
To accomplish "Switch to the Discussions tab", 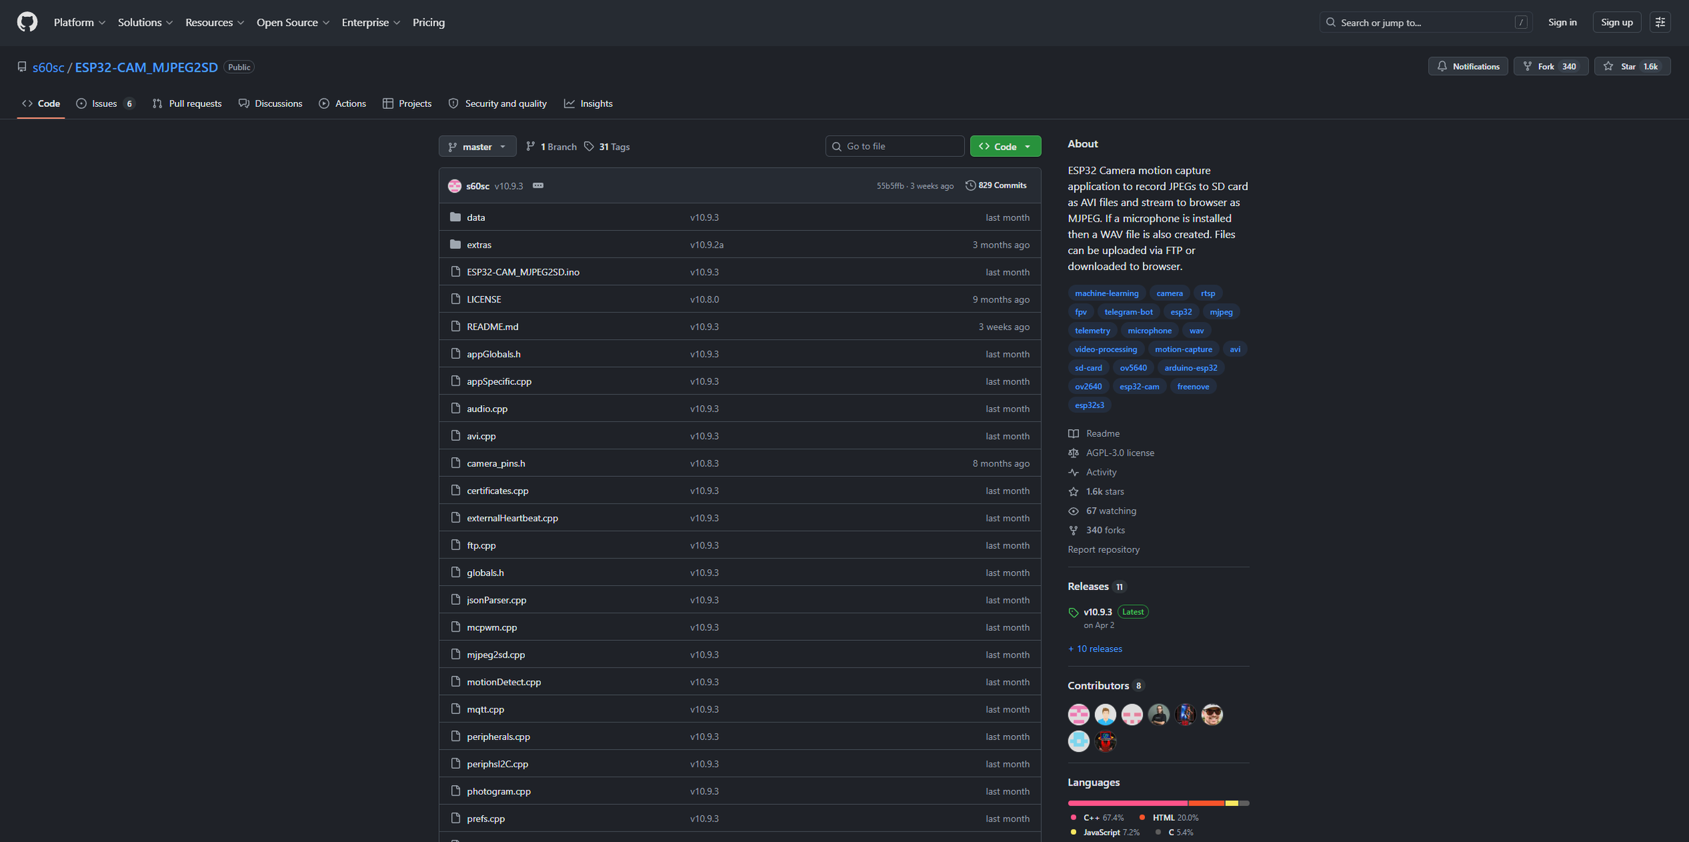I will coord(270,103).
